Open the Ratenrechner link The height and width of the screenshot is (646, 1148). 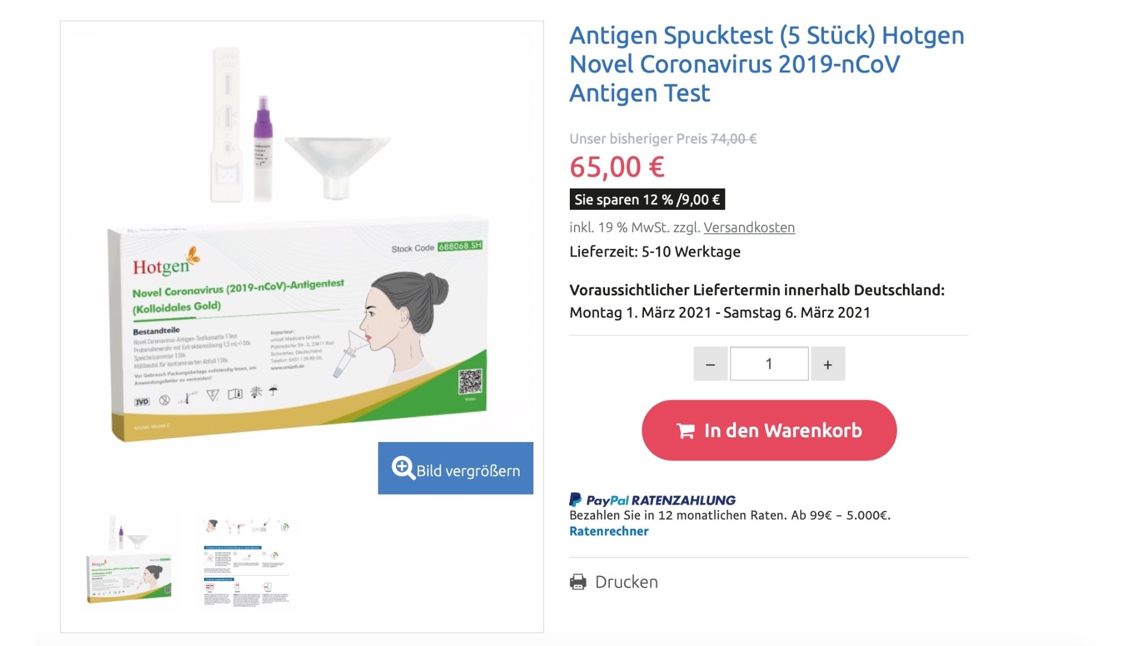click(x=609, y=531)
